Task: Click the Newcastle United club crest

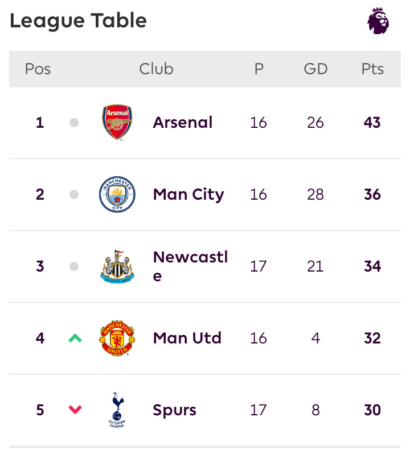Action: pos(117,266)
